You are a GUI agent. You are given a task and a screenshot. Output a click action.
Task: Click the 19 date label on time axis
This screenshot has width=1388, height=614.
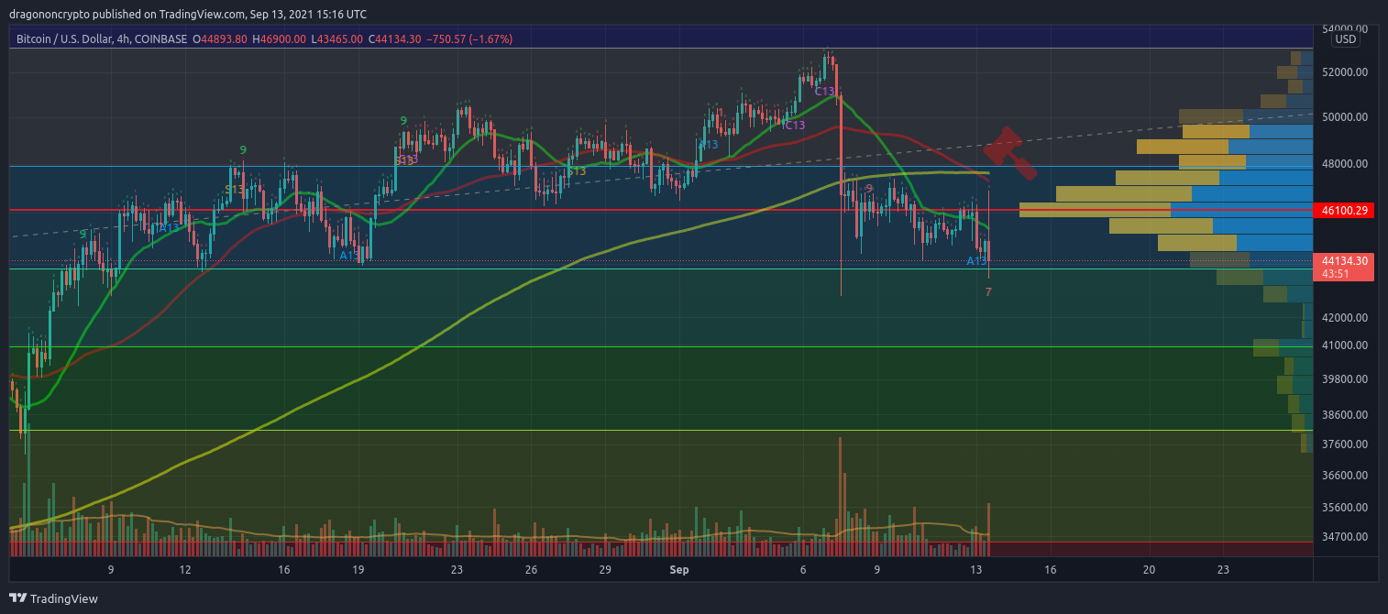pos(358,569)
